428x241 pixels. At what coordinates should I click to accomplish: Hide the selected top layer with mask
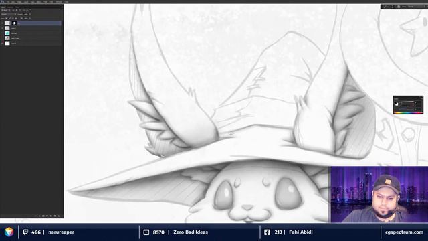(2, 23)
